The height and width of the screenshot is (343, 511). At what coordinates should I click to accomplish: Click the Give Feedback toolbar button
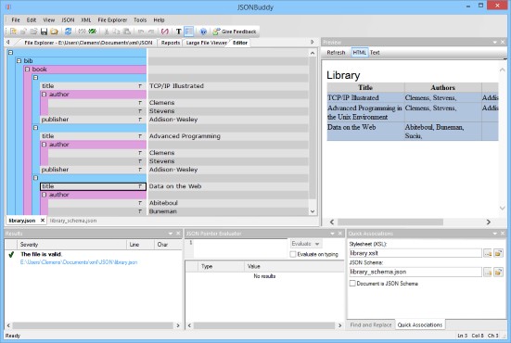(235, 32)
